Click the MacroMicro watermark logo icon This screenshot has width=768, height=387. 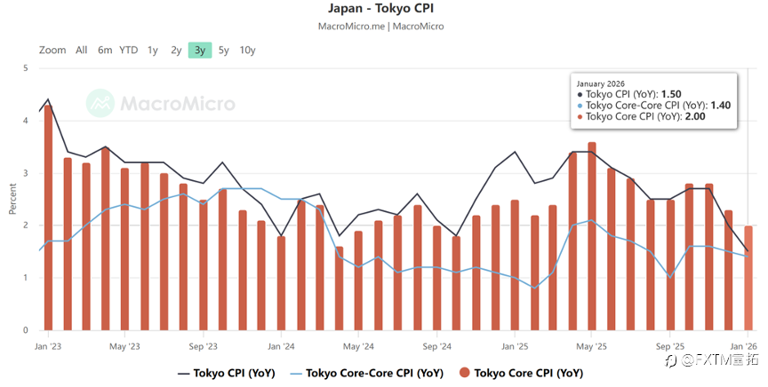(x=100, y=104)
